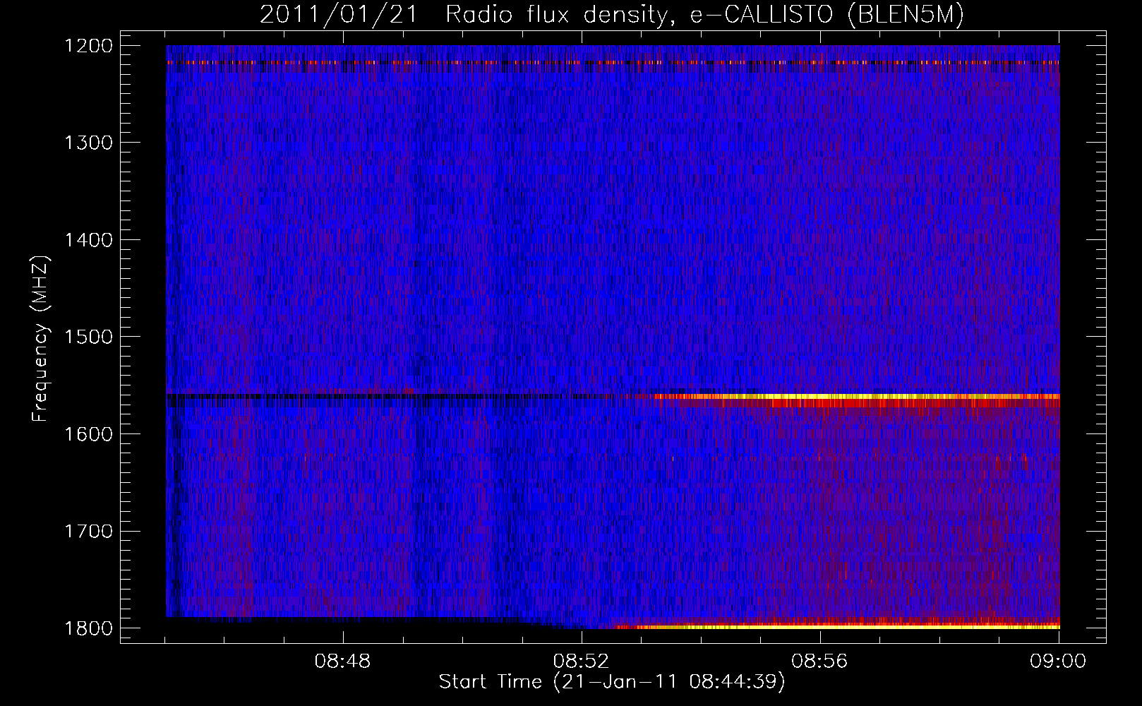Click the red dotted interference line near 1220 MHz
Screen dimensions: 1142x706
613,63
